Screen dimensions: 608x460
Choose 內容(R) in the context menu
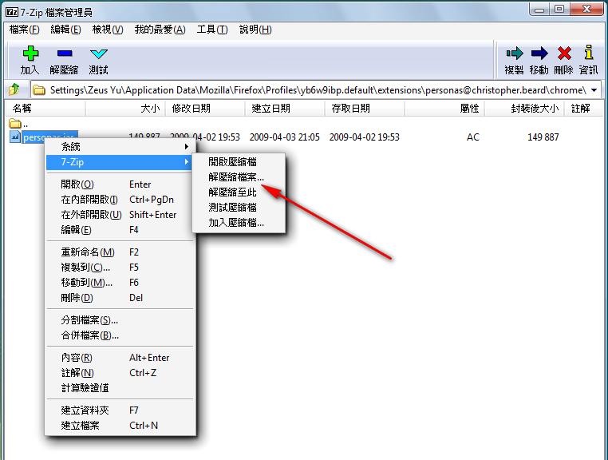click(120, 358)
